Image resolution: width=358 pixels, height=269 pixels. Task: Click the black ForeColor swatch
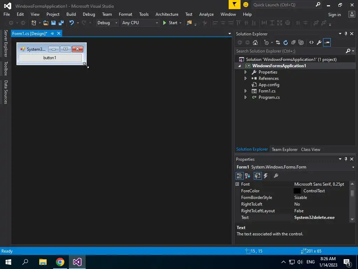click(x=297, y=191)
